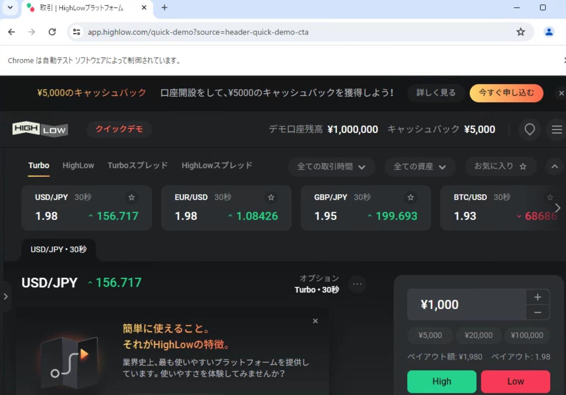Select the USD/JPY 30秒 asset card
Image resolution: width=566 pixels, height=395 pixels.
pyautogui.click(x=87, y=208)
